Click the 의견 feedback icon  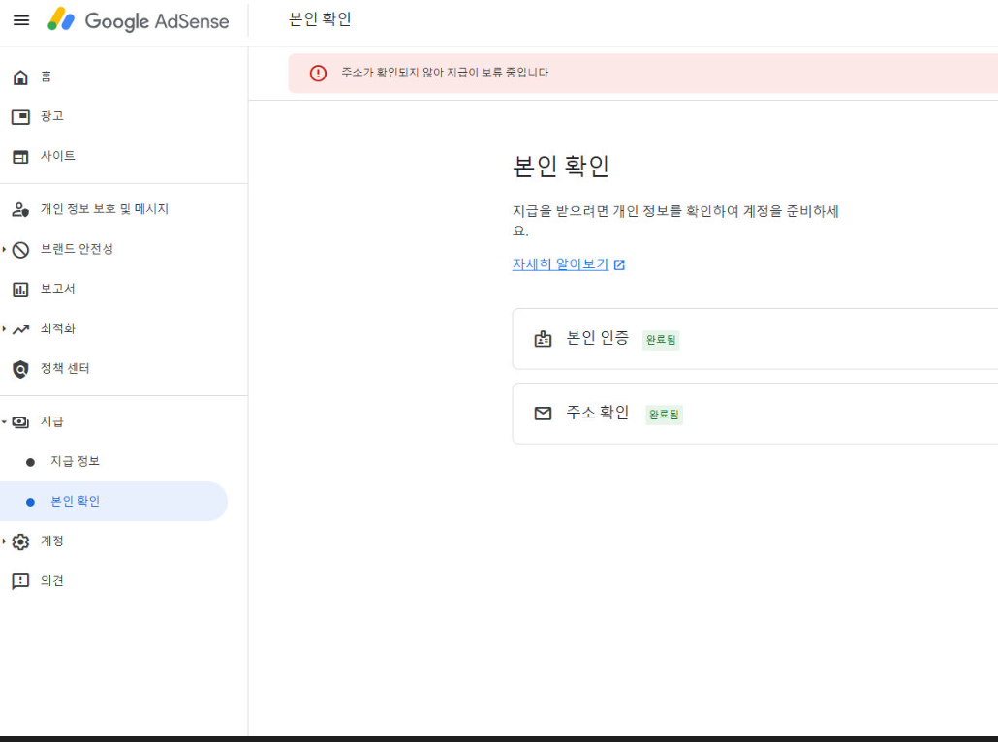tap(21, 580)
